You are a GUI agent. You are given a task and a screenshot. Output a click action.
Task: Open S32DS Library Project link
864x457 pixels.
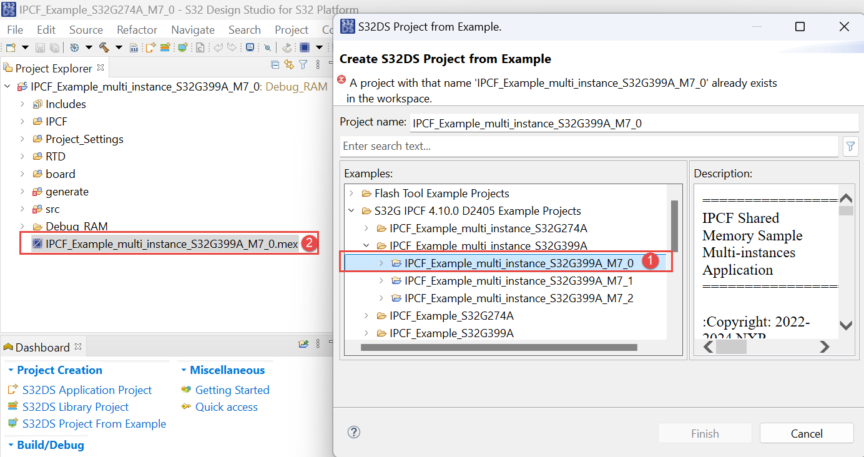point(76,406)
